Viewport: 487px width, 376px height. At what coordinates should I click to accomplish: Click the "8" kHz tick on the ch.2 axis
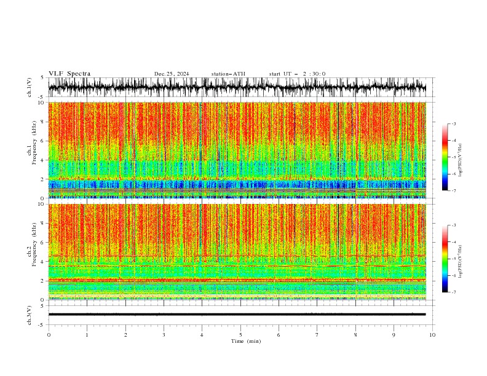pyautogui.click(x=42, y=223)
